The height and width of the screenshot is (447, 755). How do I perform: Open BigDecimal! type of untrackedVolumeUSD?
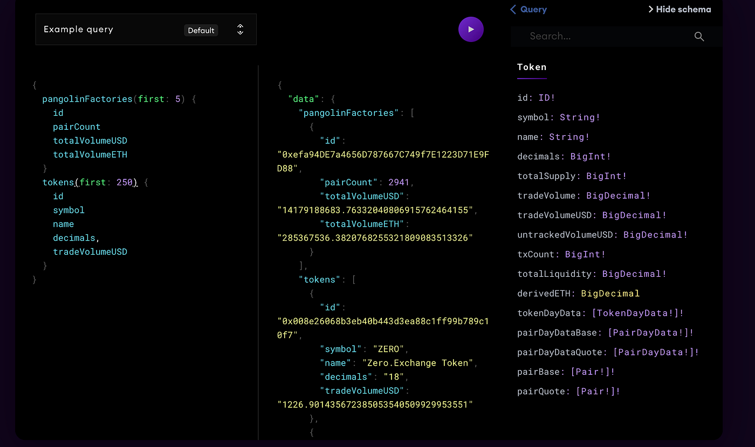click(655, 235)
